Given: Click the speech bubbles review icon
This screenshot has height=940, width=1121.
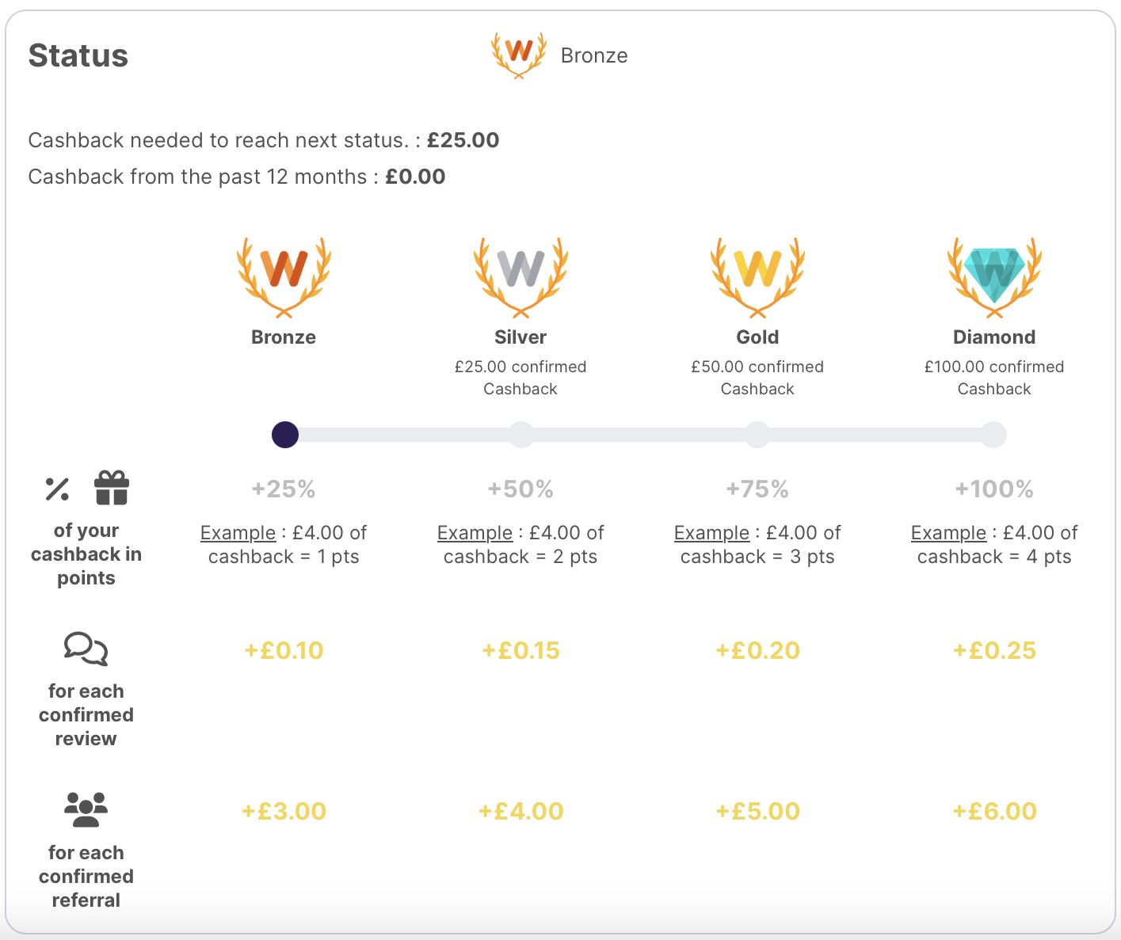Looking at the screenshot, I should click(x=86, y=649).
